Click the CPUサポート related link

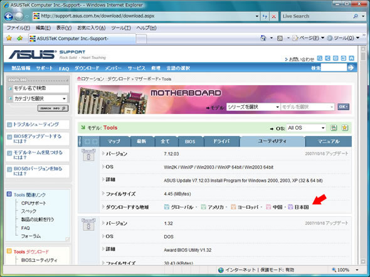pyautogui.click(x=33, y=203)
